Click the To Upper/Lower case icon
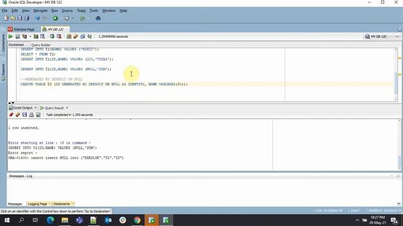The height and width of the screenshot is (226, 403). tap(89, 36)
